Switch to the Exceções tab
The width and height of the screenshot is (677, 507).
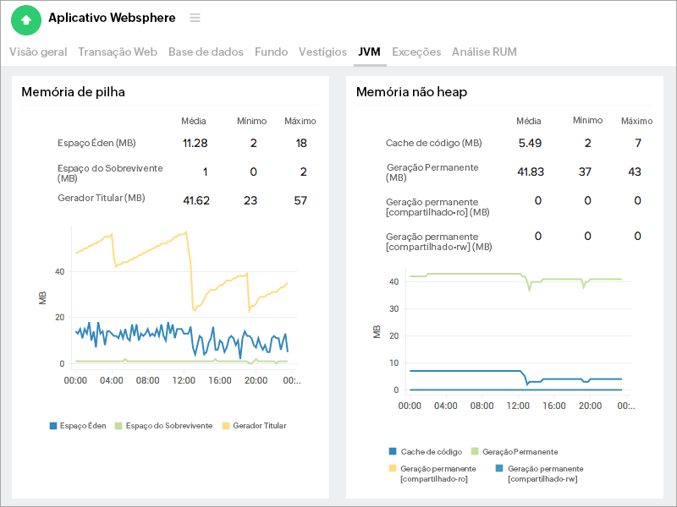point(416,52)
